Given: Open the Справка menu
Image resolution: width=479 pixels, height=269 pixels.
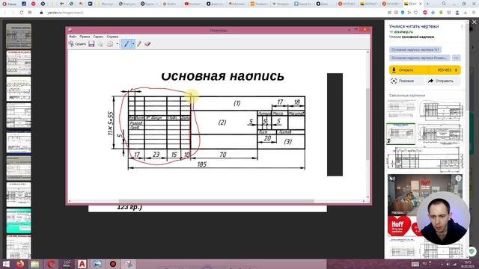Looking at the screenshot, I should pos(112,37).
